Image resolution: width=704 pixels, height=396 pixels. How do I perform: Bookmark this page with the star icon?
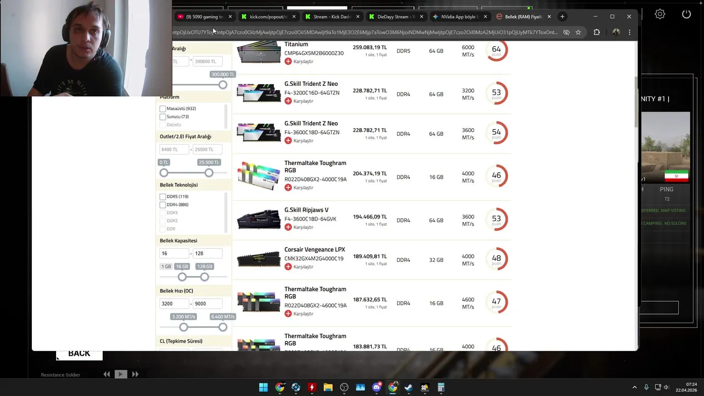coord(578,32)
